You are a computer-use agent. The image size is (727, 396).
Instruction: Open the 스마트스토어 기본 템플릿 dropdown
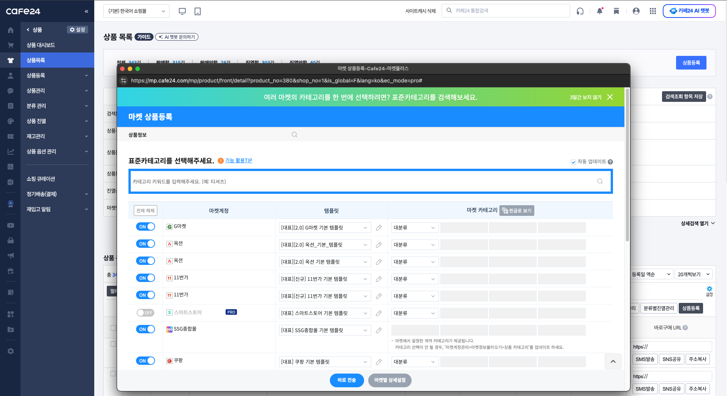325,313
